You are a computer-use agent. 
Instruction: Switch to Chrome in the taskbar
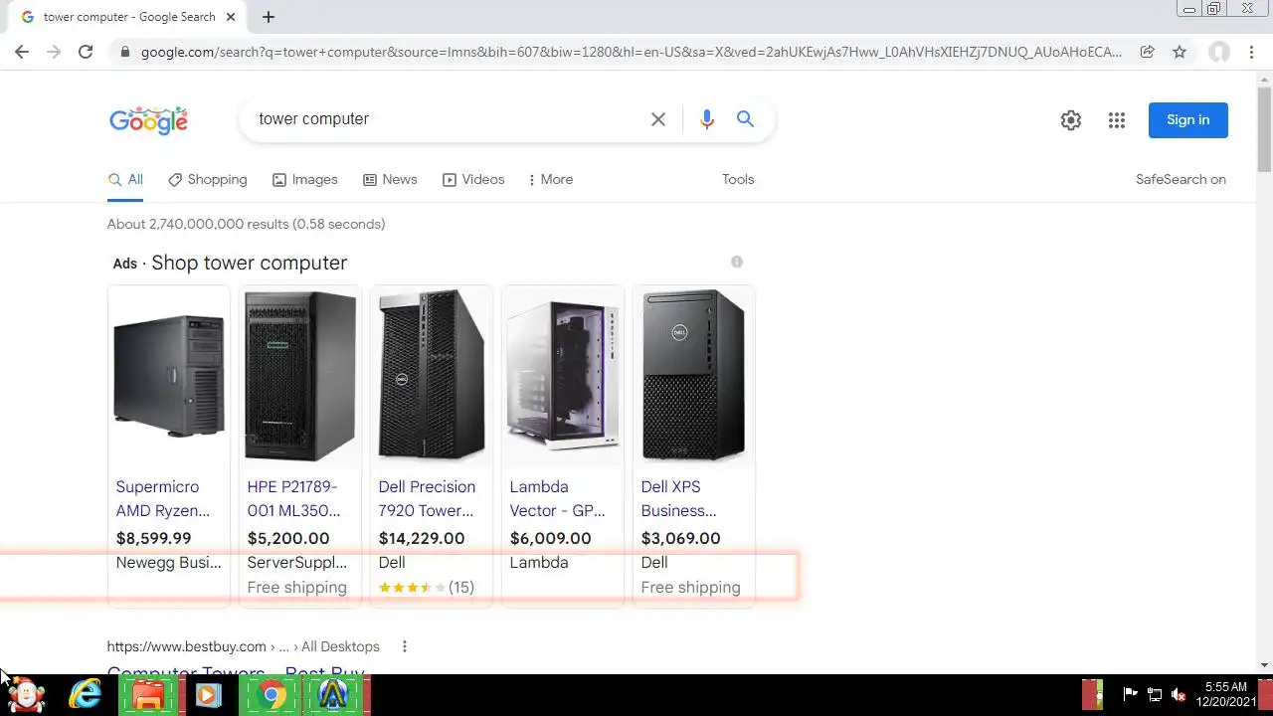[x=271, y=695]
